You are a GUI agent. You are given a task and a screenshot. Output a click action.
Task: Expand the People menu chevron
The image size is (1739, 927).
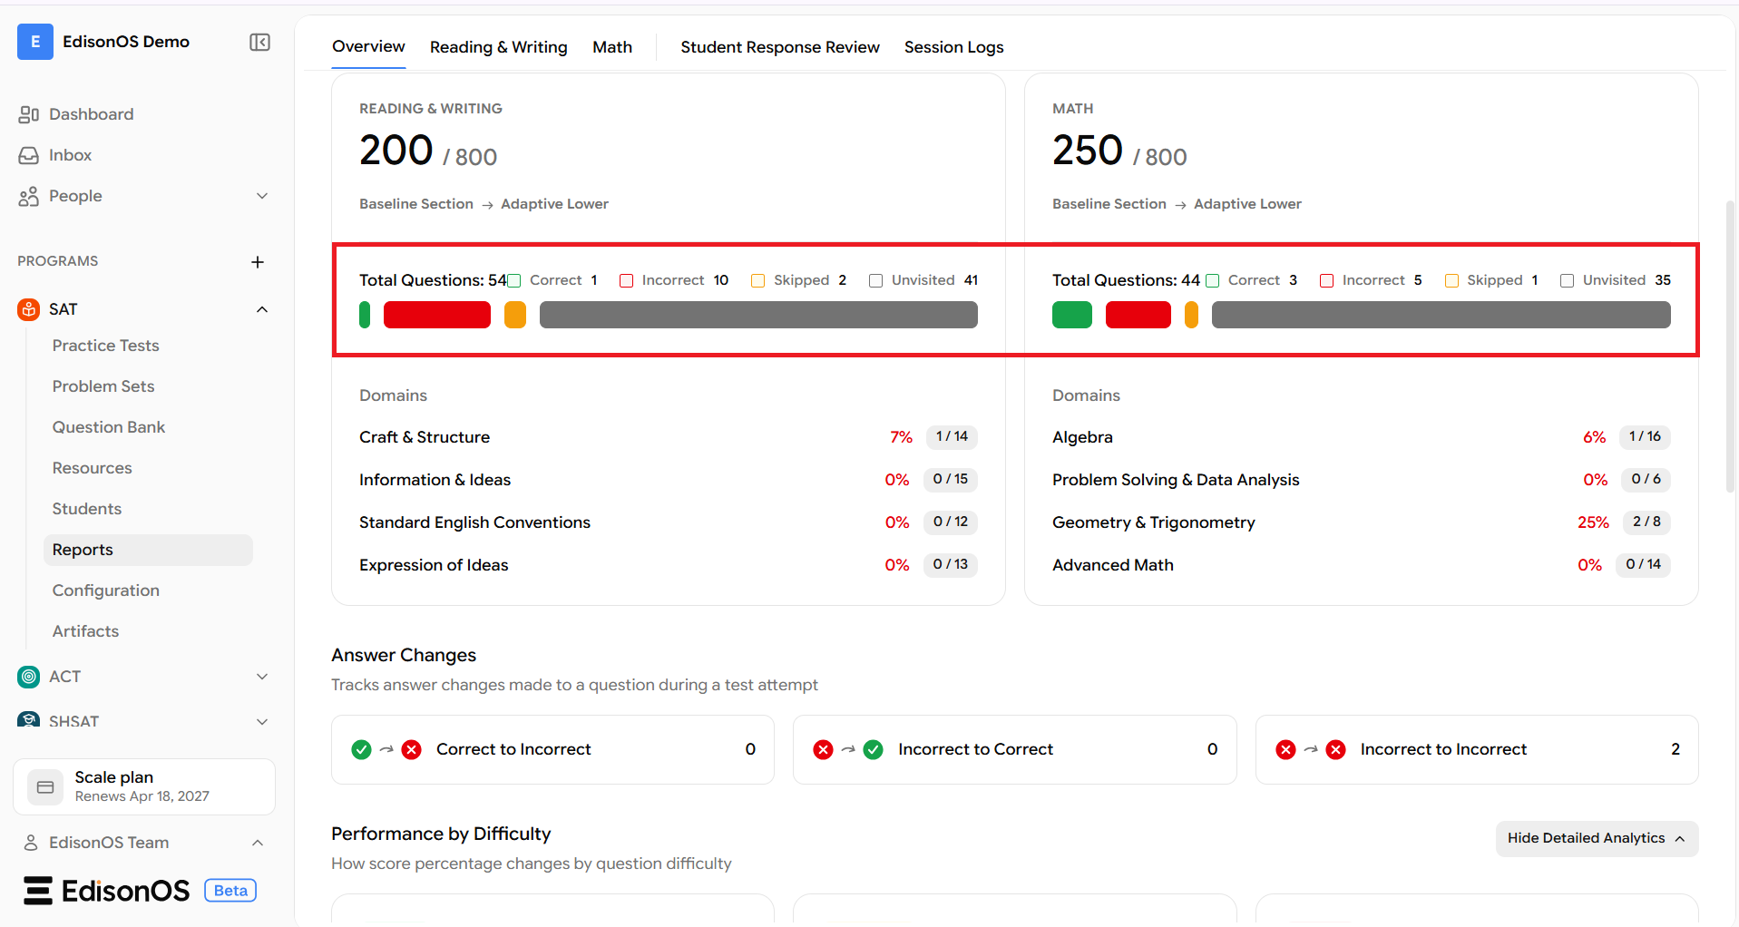(x=262, y=196)
